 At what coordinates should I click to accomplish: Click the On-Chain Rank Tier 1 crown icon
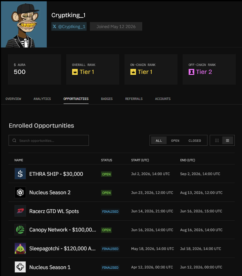pos(133,72)
